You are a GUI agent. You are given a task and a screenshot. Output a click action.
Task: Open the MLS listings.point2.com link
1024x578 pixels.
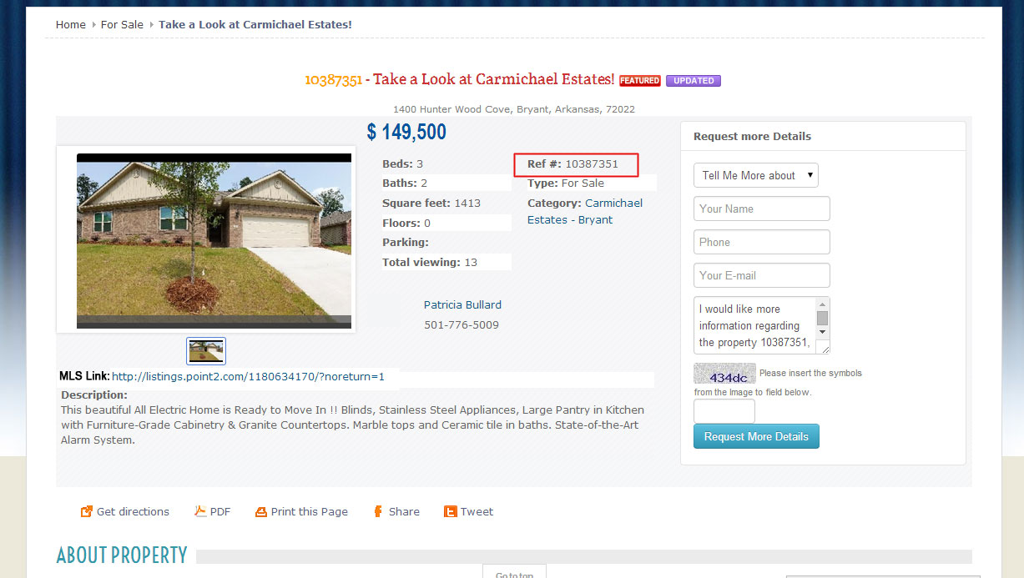coord(248,377)
